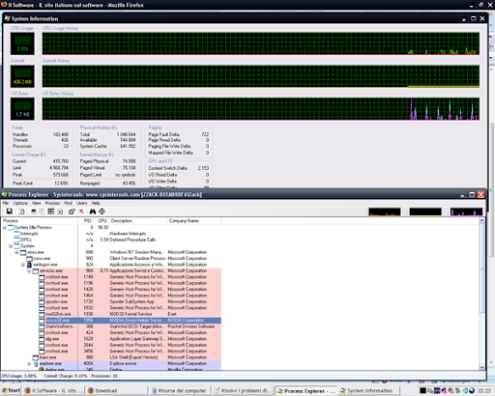Screen dimensions: 495x396
Task: Click the process list scroll down arrow
Action: 481,367
